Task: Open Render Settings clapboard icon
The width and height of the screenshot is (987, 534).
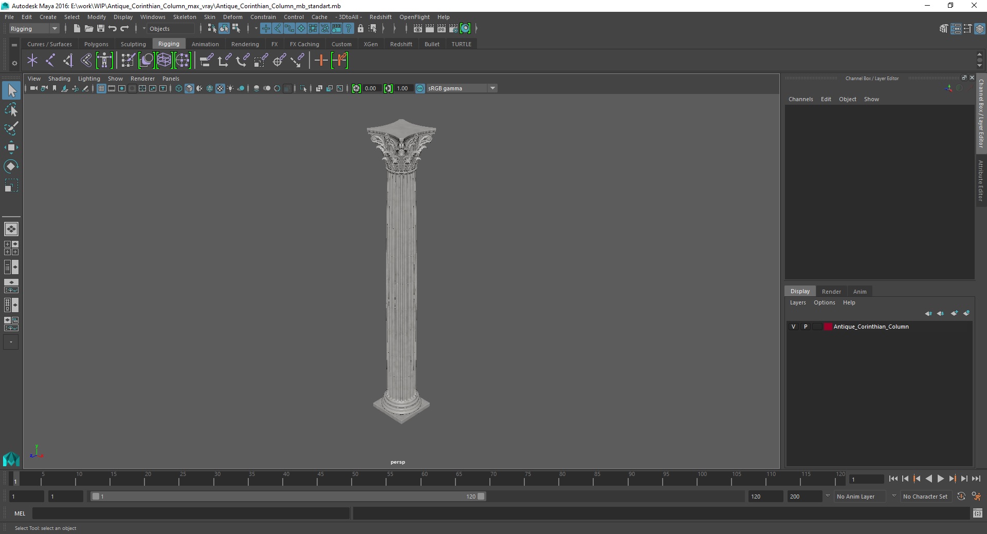Action: click(453, 29)
